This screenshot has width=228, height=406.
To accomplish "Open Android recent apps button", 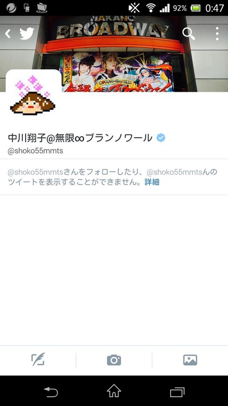I will coord(177,392).
